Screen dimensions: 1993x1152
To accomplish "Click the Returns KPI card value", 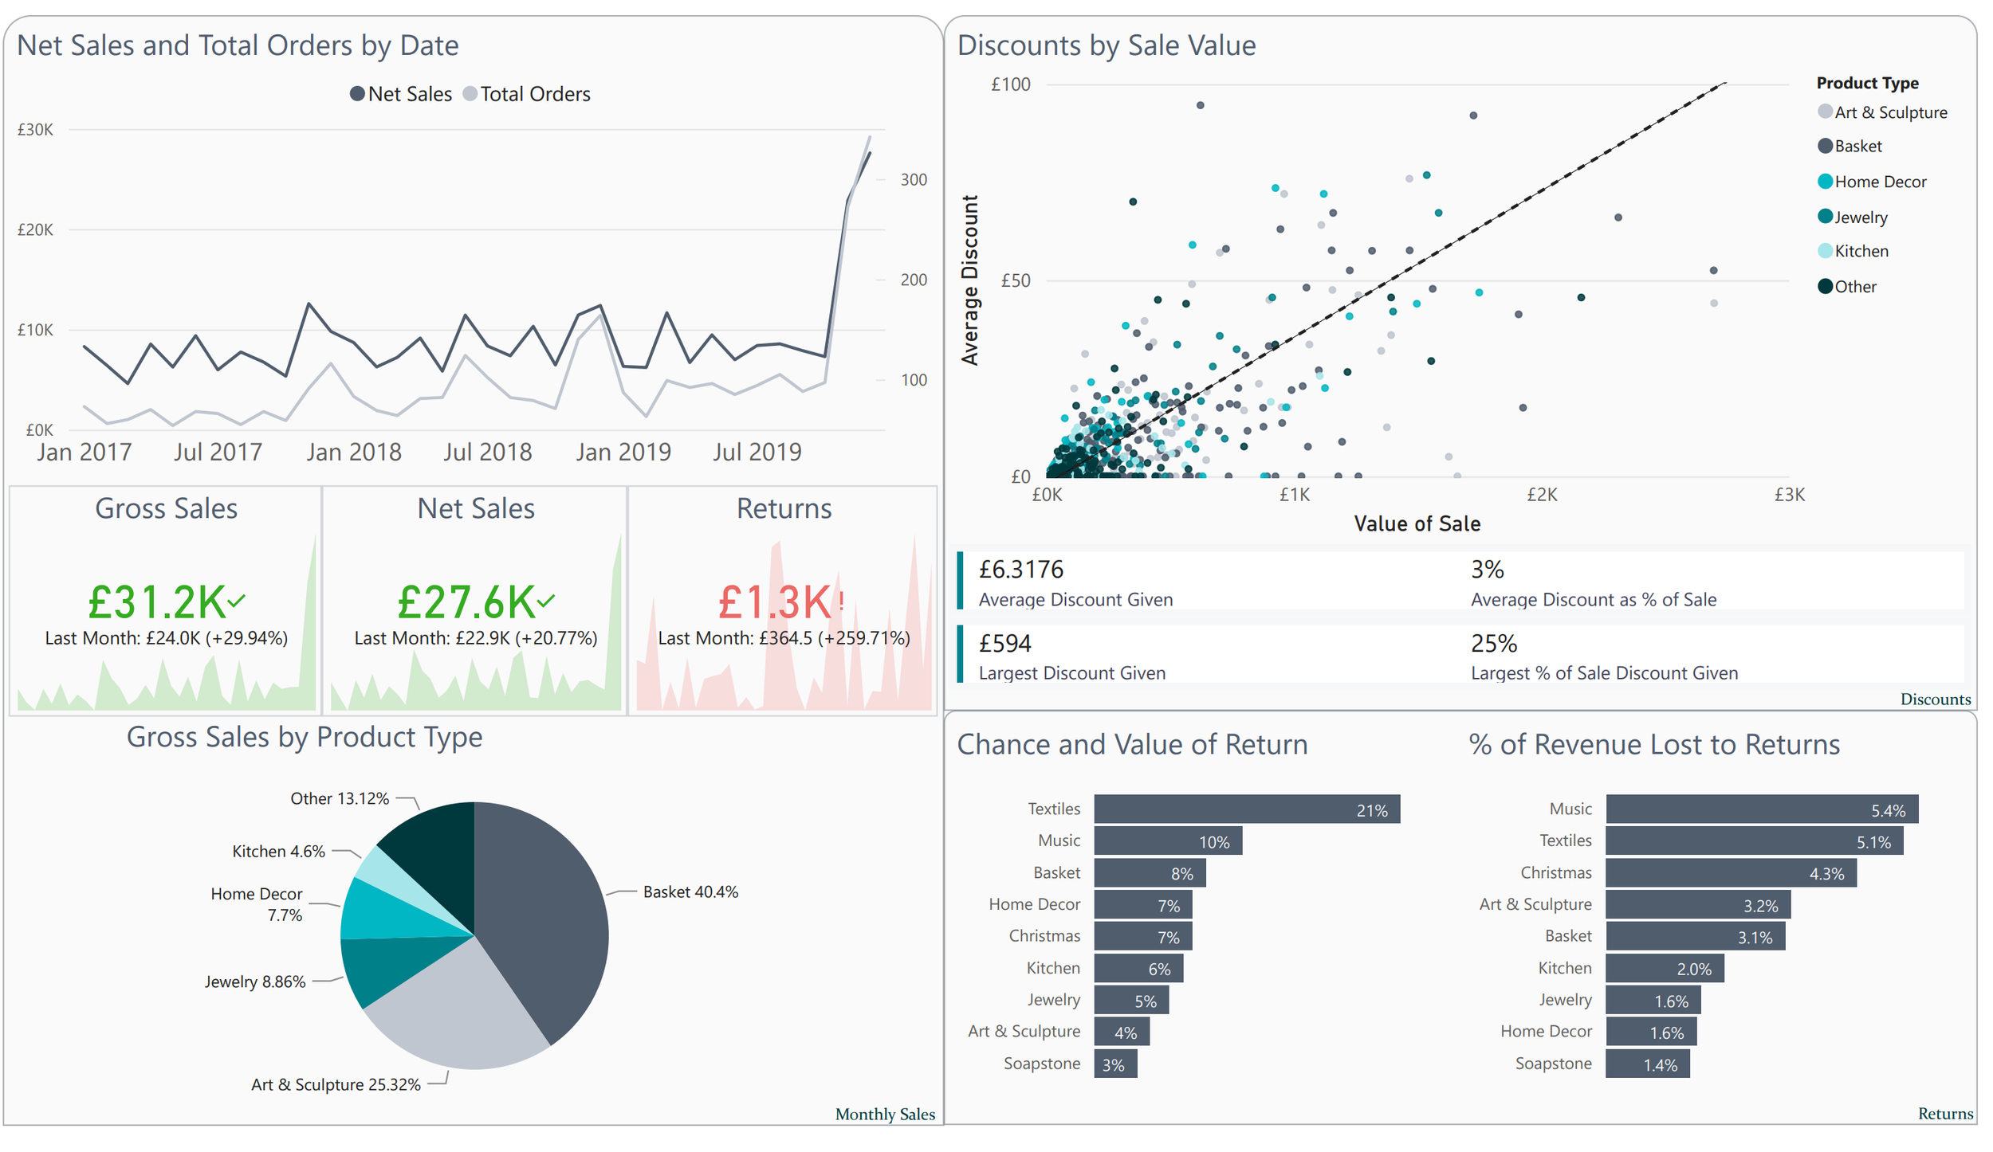I will point(775,602).
